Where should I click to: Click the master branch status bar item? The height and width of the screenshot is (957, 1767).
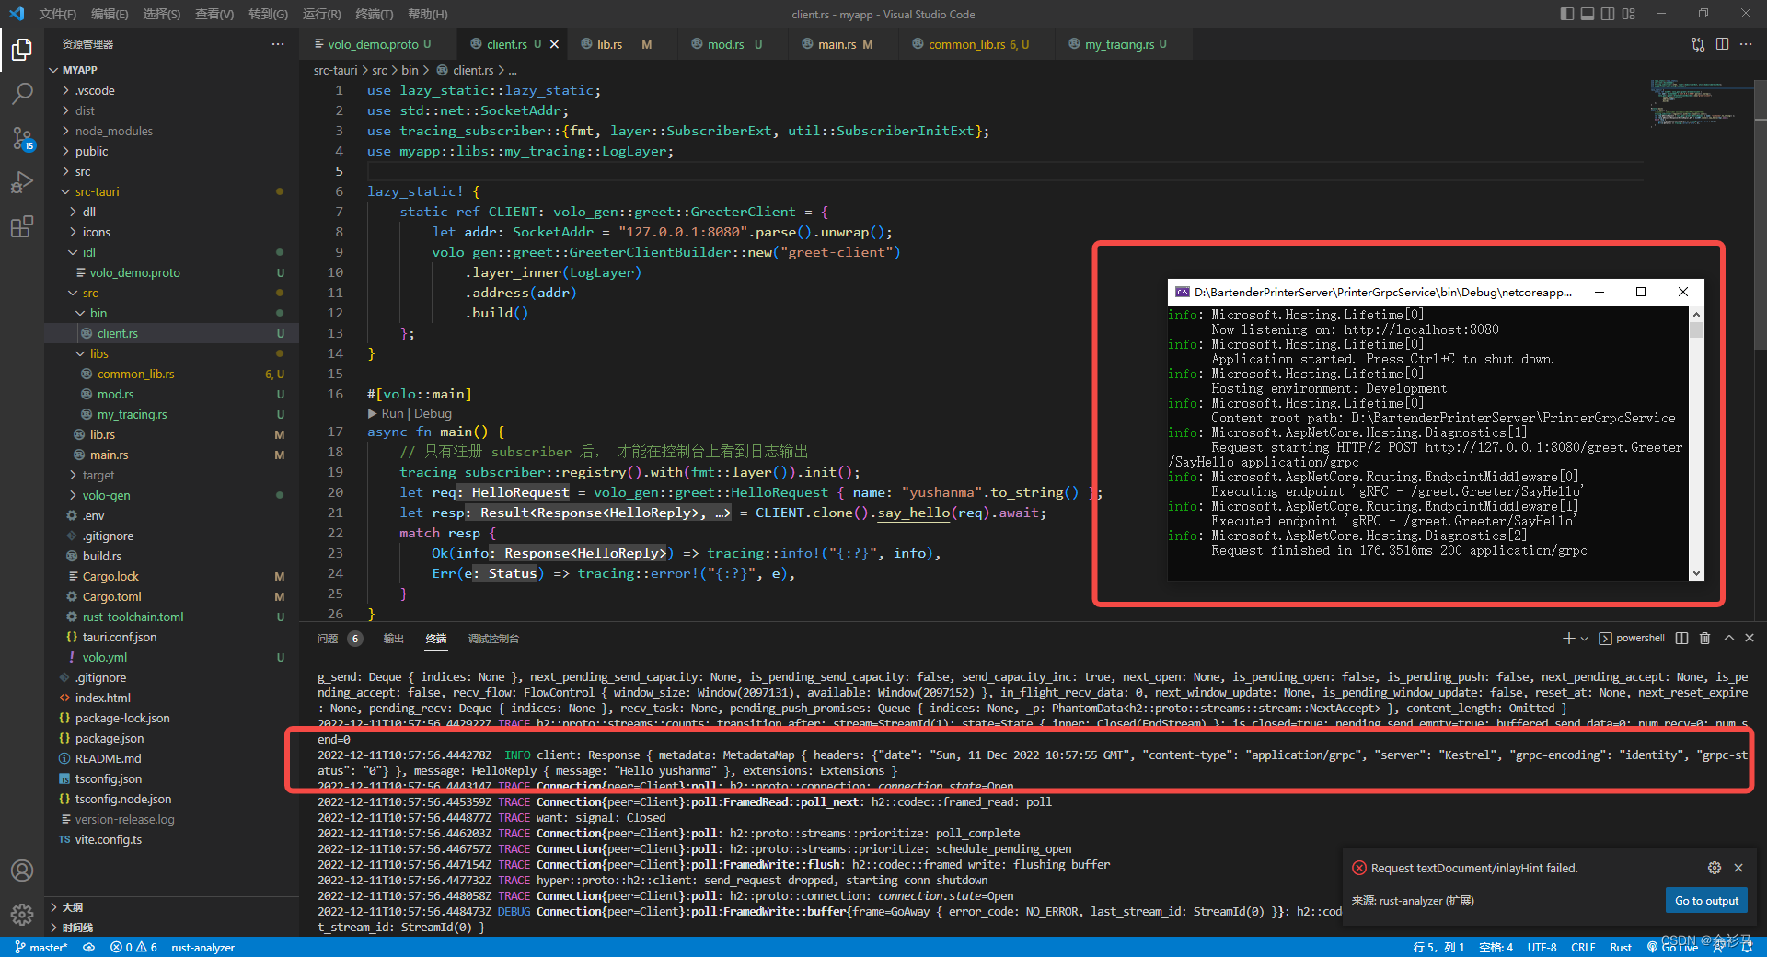point(41,947)
